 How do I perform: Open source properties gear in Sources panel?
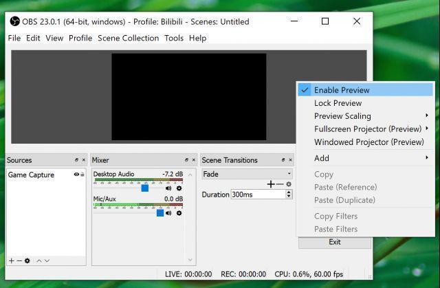tap(27, 261)
